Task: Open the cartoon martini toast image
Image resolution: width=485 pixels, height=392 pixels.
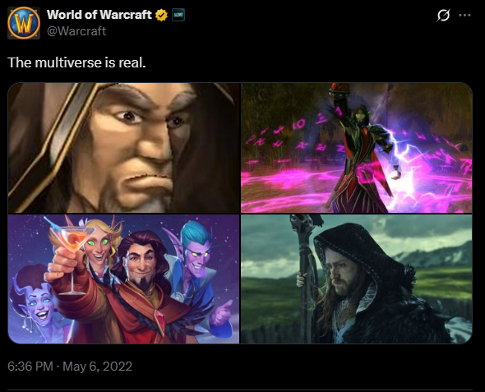Action: [x=124, y=279]
